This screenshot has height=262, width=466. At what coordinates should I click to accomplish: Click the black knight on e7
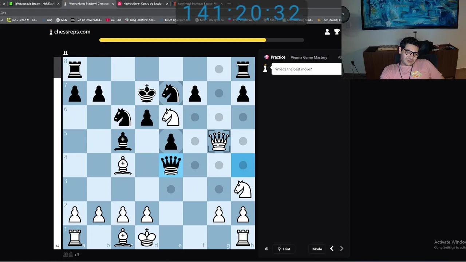[x=171, y=93]
